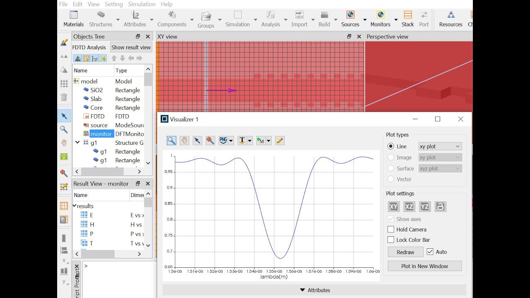Open the Simulation menu

(142, 4)
